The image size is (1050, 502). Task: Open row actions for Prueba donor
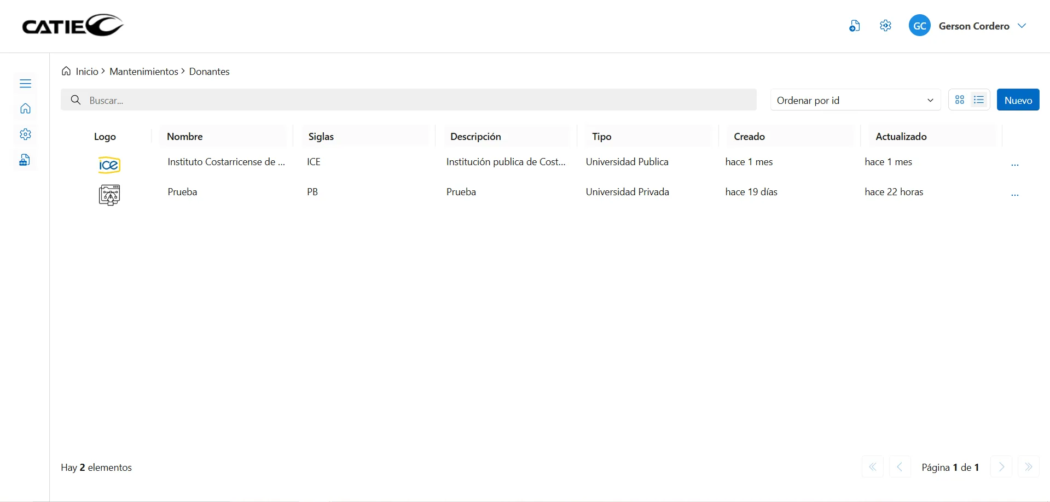click(1014, 195)
